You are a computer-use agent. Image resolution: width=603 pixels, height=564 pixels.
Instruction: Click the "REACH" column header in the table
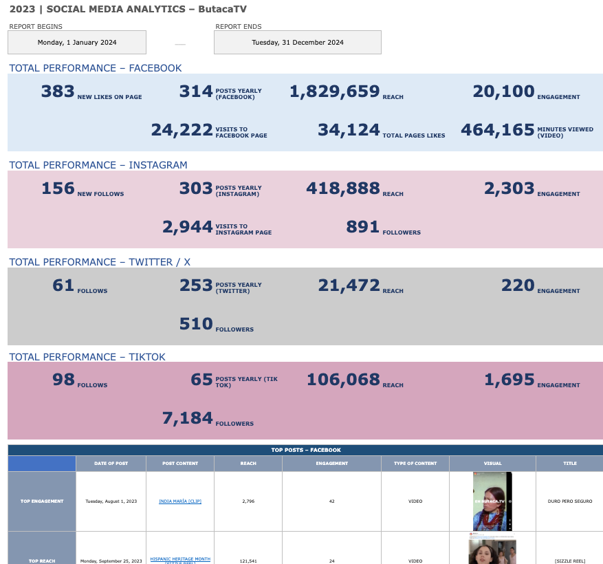(x=248, y=464)
